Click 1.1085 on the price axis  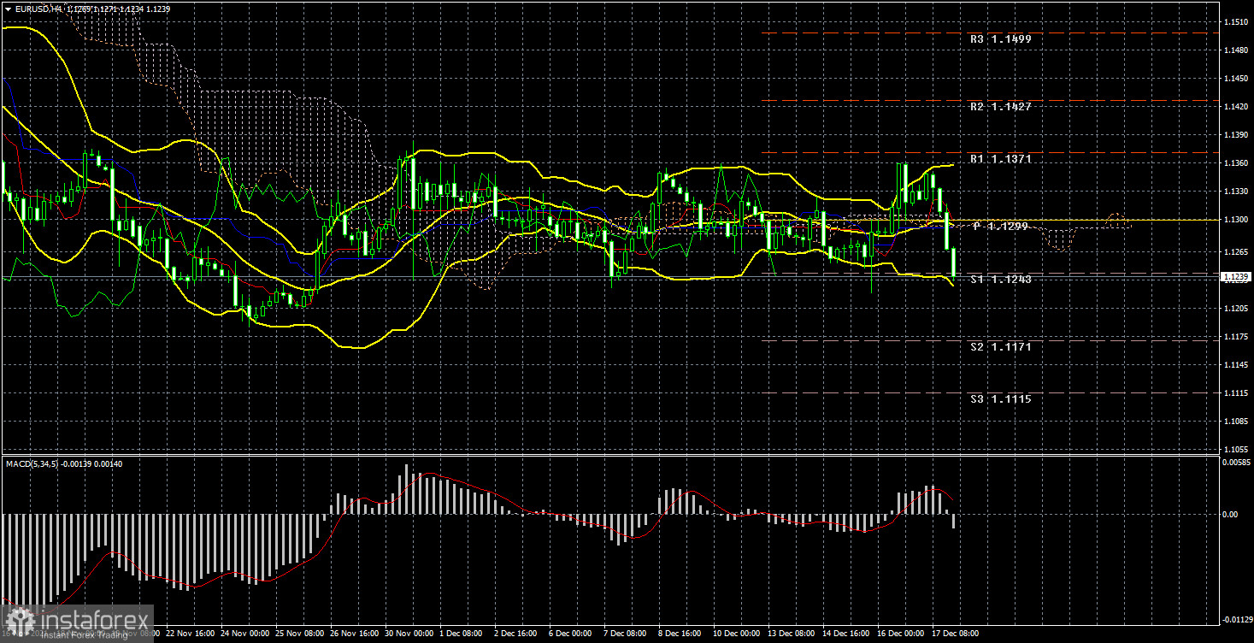pyautogui.click(x=1236, y=421)
